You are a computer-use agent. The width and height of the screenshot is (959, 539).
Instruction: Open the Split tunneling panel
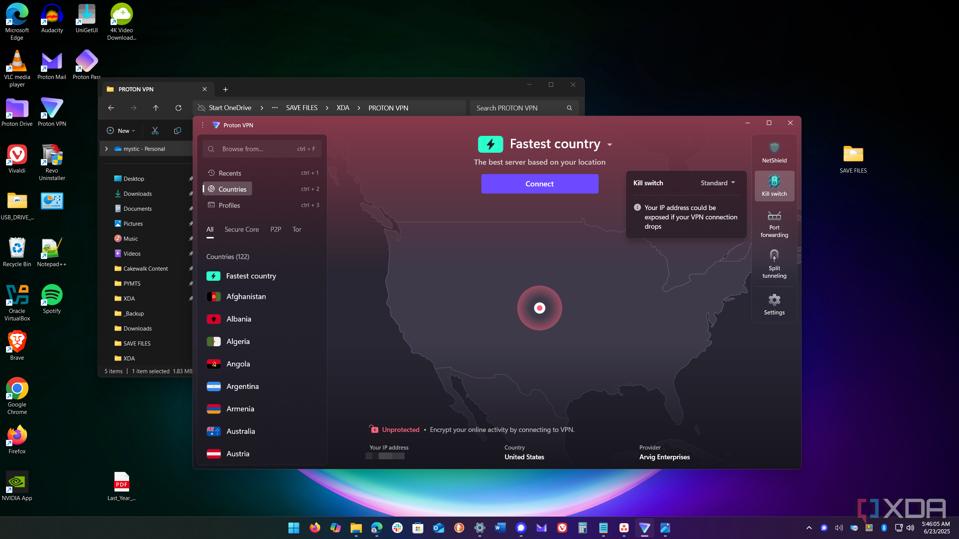[774, 264]
